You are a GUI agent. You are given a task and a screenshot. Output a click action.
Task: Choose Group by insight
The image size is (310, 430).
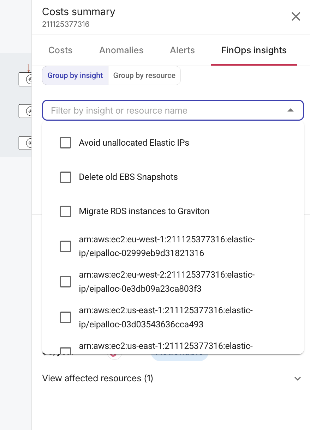pos(75,75)
